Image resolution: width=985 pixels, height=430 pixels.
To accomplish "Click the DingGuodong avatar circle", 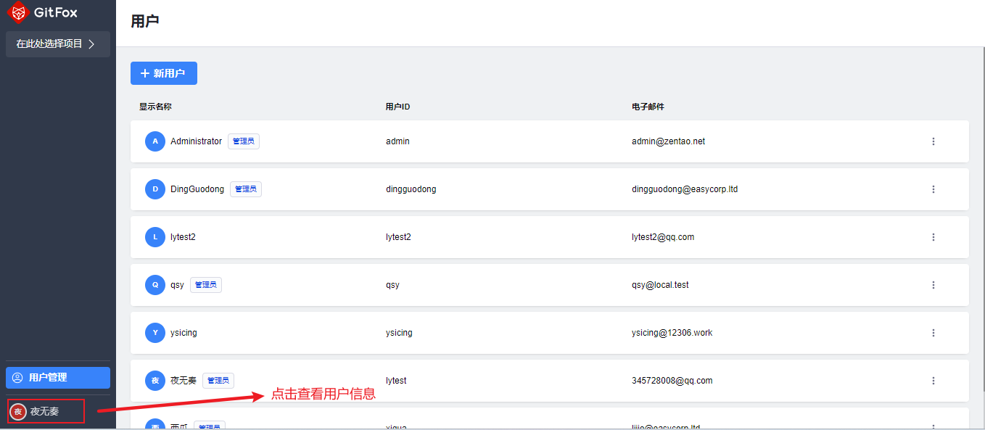I will coord(155,189).
